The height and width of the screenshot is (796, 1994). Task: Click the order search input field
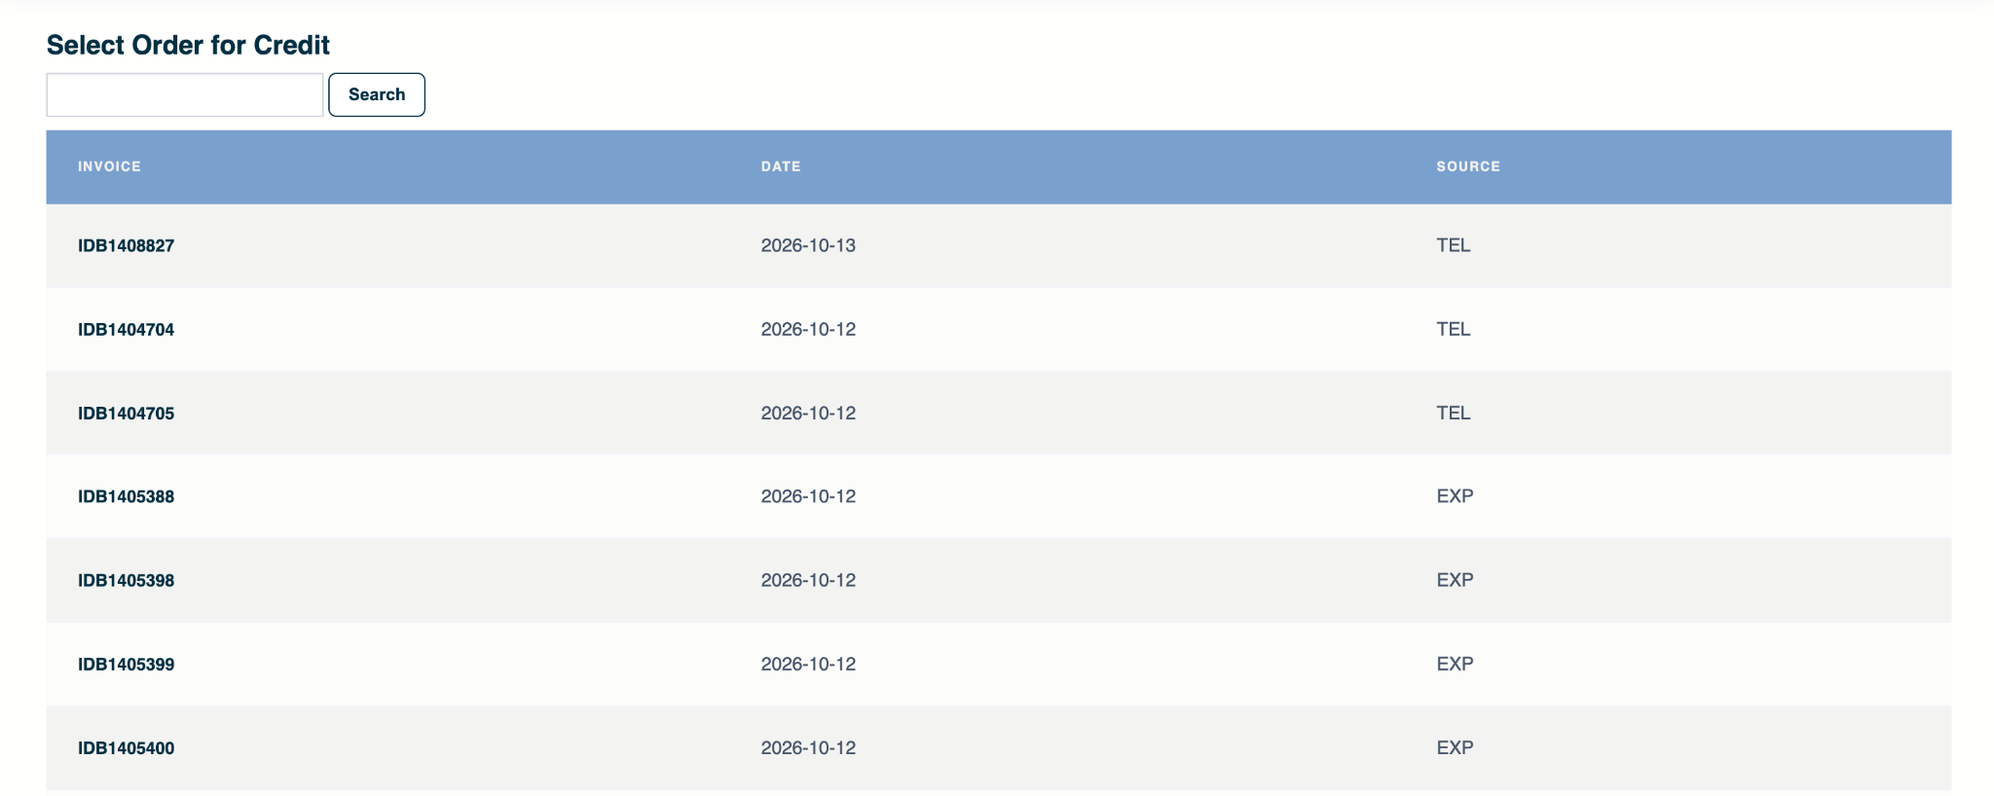point(185,94)
